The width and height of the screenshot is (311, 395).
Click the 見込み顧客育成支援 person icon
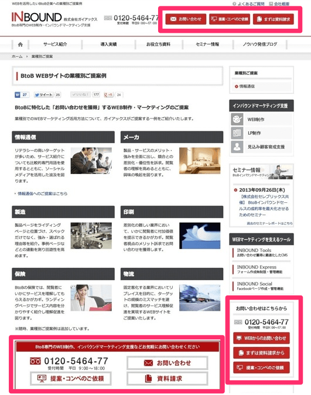coord(237,147)
